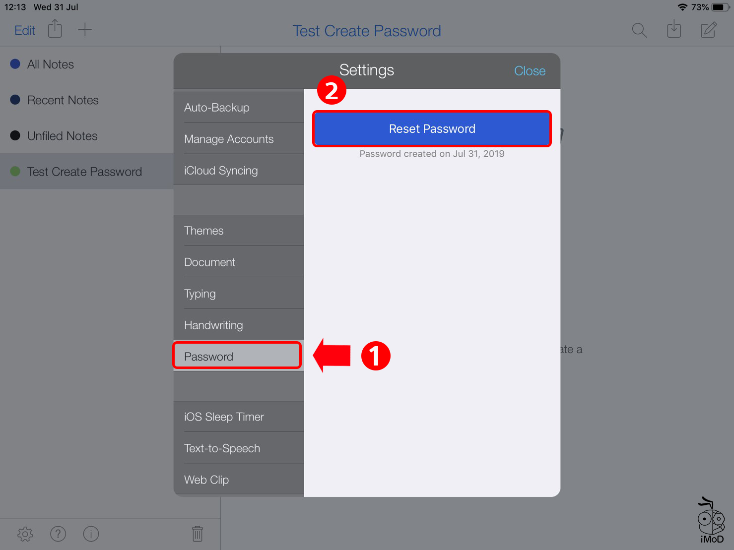The width and height of the screenshot is (734, 550).
Task: Open help using the question mark icon
Action: tap(58, 534)
